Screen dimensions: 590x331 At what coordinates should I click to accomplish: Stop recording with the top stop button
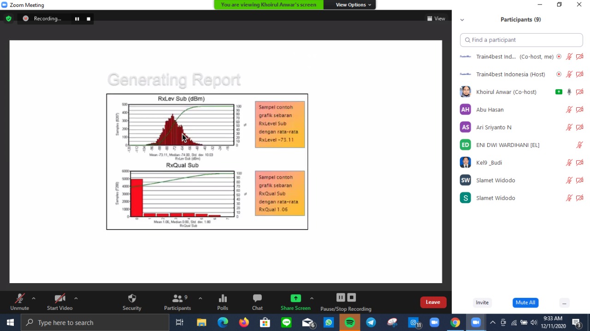pyautogui.click(x=88, y=19)
